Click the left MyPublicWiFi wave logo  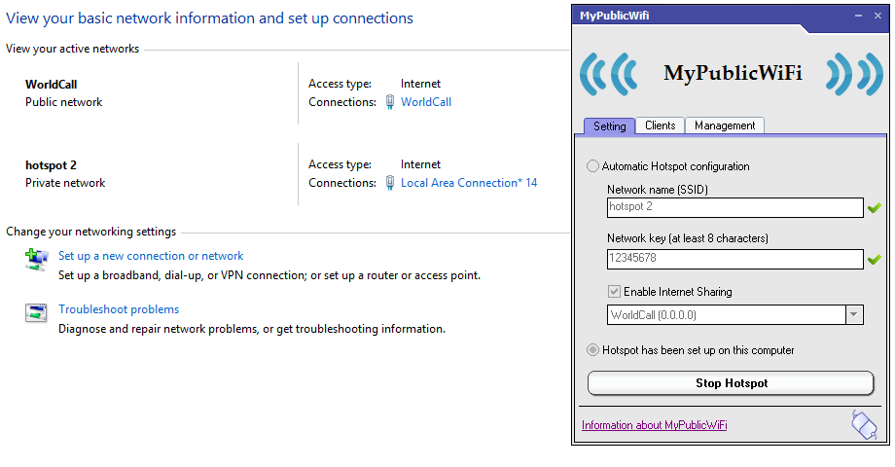[609, 74]
